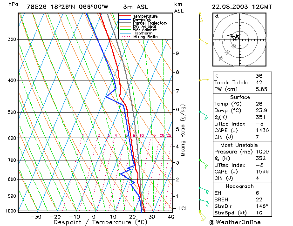Click the '1000' pressure level label
The width and height of the screenshot is (293, 226).
11,211
